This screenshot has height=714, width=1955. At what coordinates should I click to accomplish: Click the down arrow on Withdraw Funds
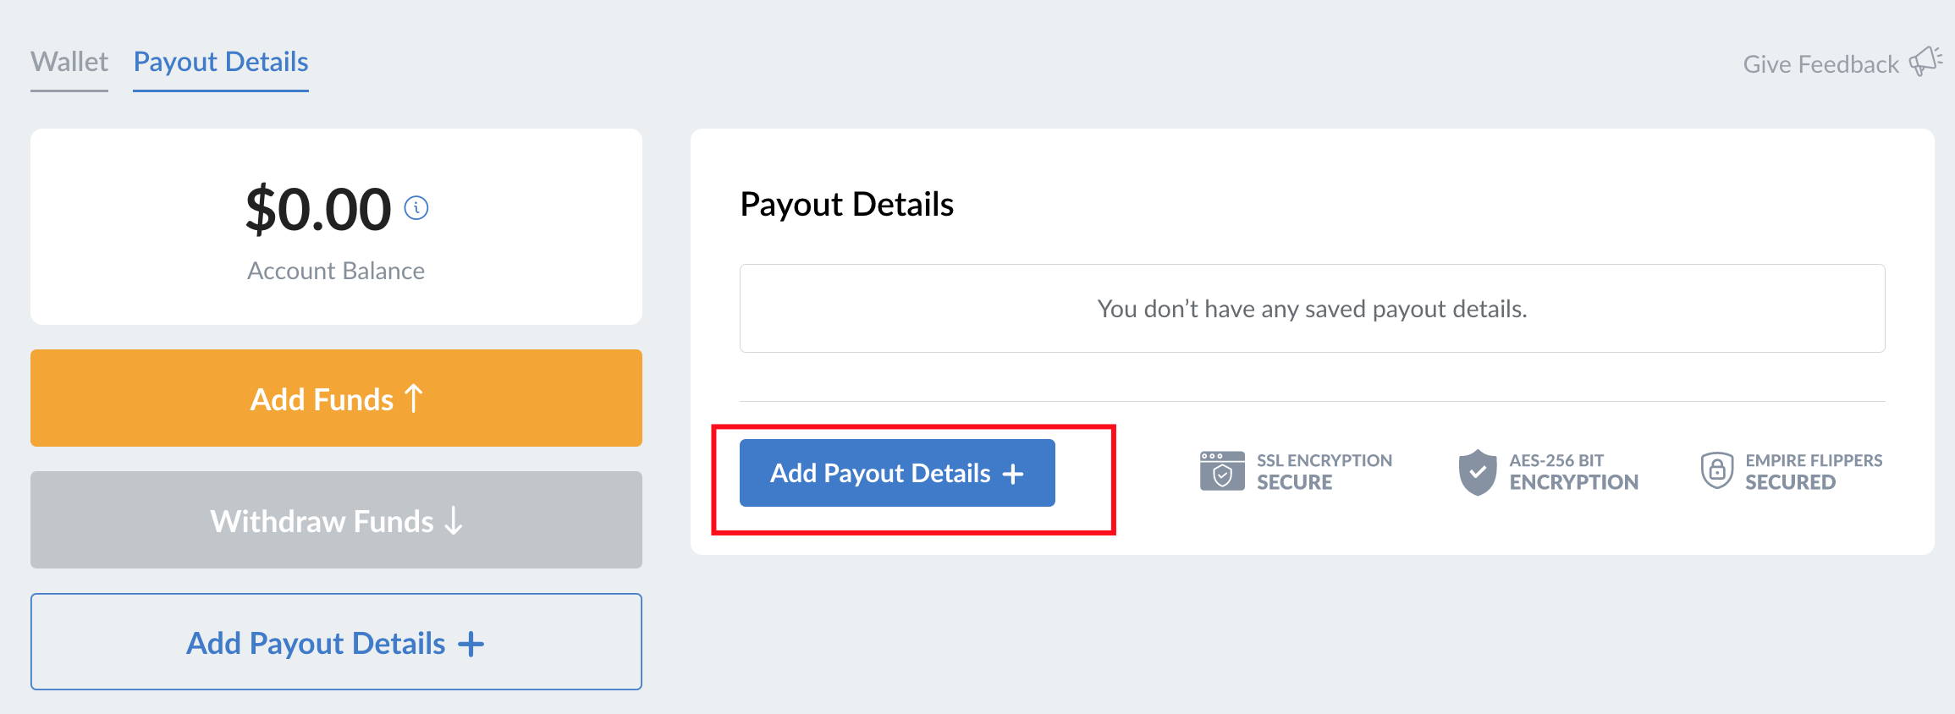454,520
